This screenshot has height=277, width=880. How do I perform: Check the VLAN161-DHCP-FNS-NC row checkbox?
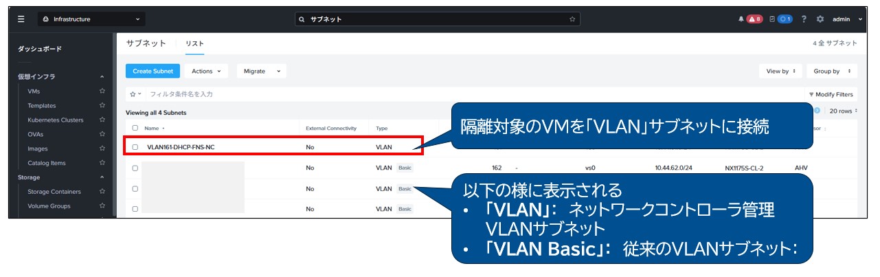135,147
